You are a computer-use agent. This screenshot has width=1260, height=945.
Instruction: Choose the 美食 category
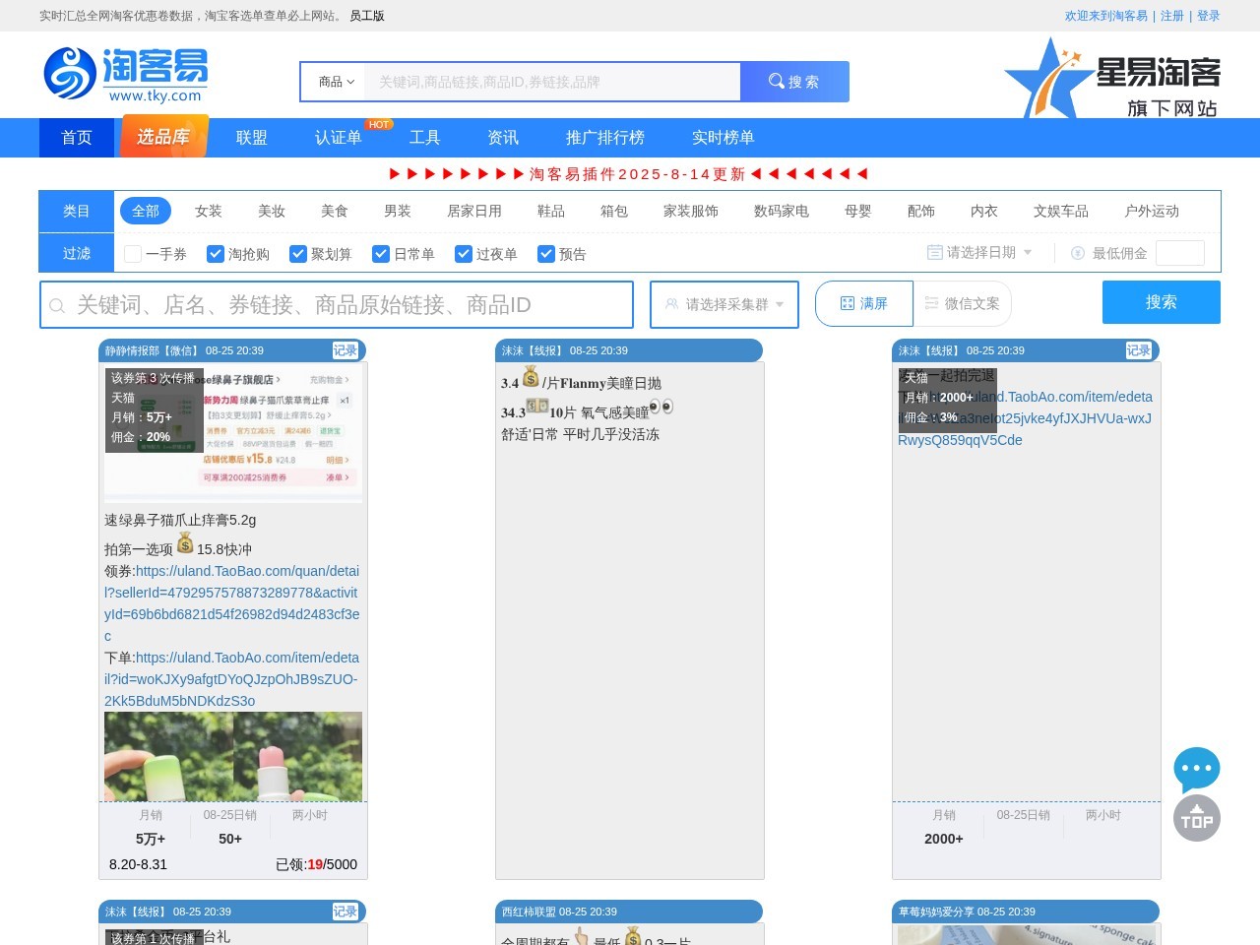pos(335,211)
